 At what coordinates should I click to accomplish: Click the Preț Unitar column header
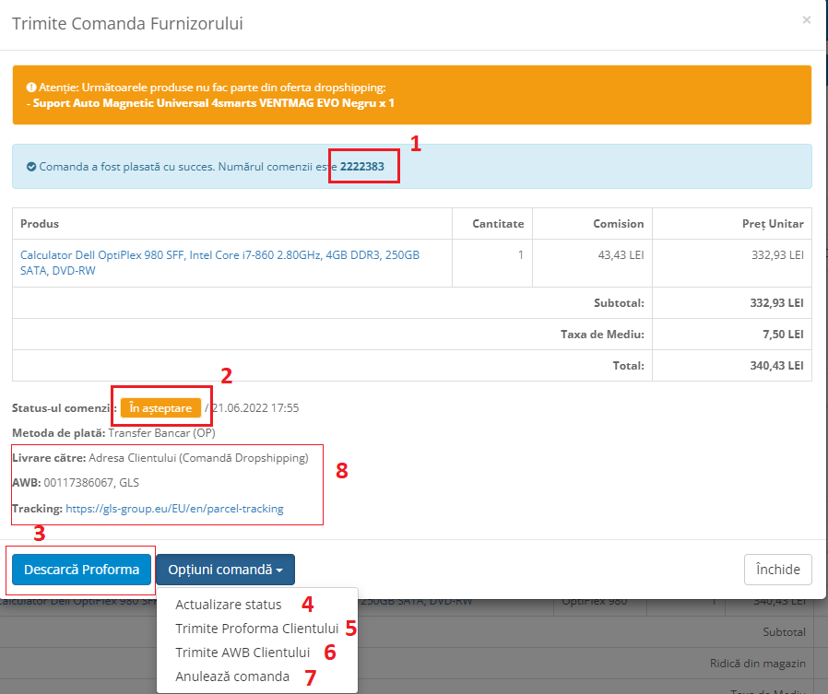coord(773,224)
